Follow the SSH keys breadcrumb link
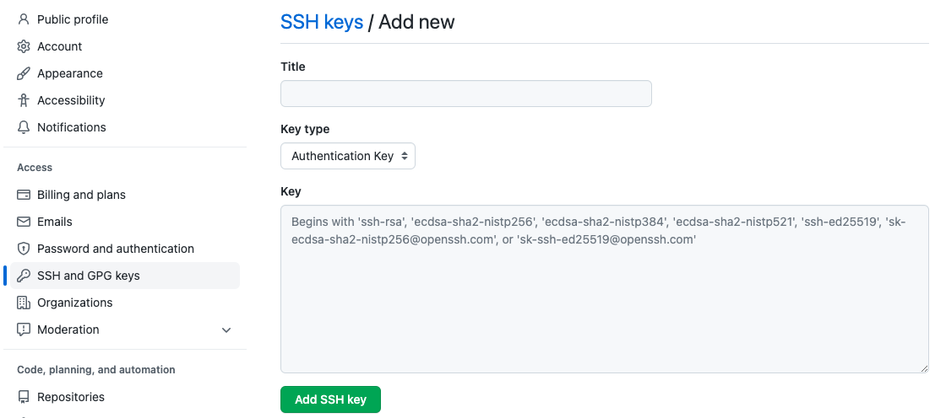946x418 pixels. [322, 22]
